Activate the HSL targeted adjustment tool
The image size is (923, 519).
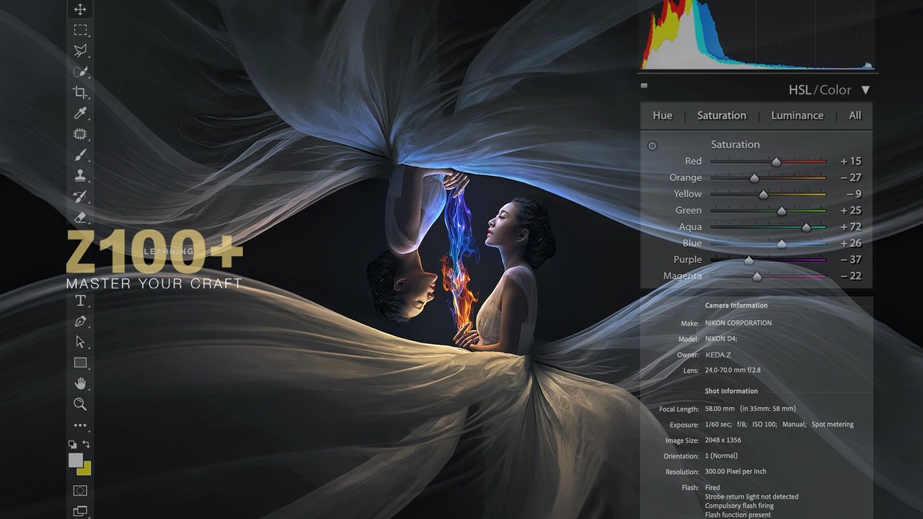pos(653,146)
